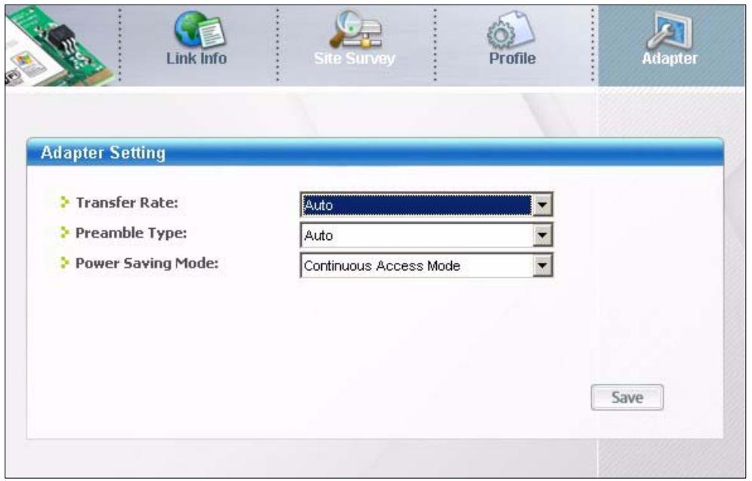Click the Link Info globe icon
Image resolution: width=752 pixels, height=481 pixels.
(x=199, y=29)
